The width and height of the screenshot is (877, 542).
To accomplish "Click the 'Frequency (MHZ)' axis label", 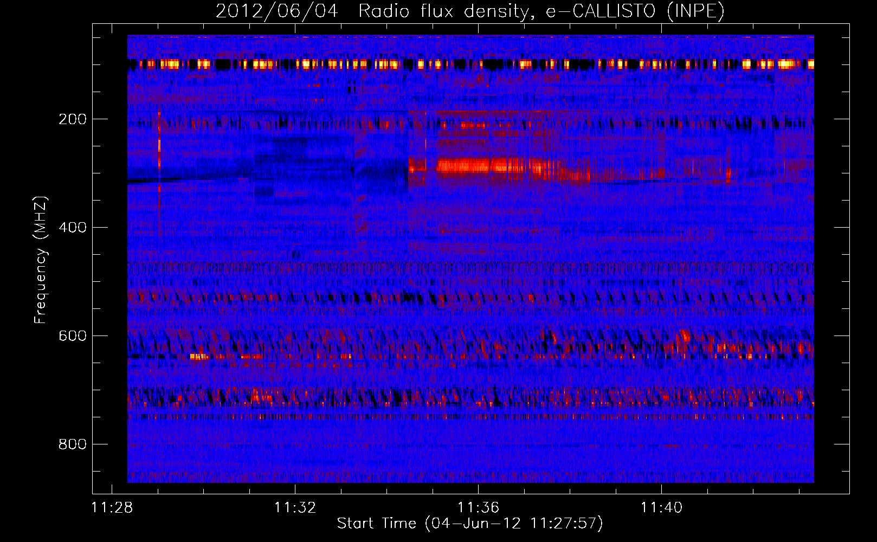I will pos(41,260).
